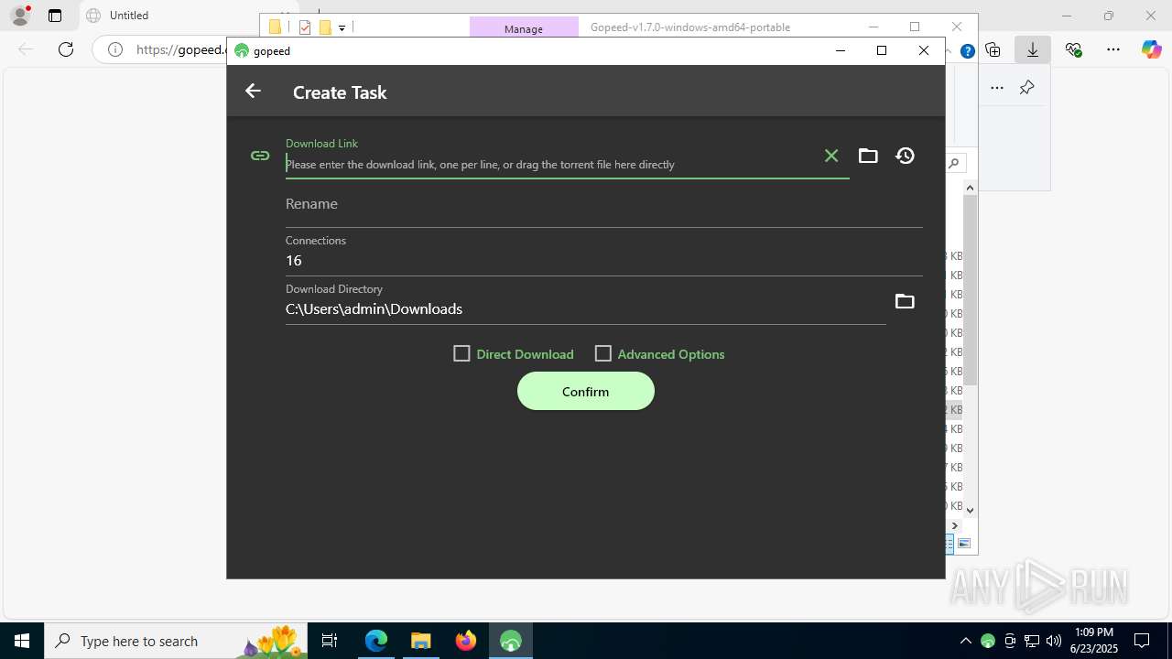Image resolution: width=1172 pixels, height=659 pixels.
Task: Browse for download directory folder
Action: 905,301
